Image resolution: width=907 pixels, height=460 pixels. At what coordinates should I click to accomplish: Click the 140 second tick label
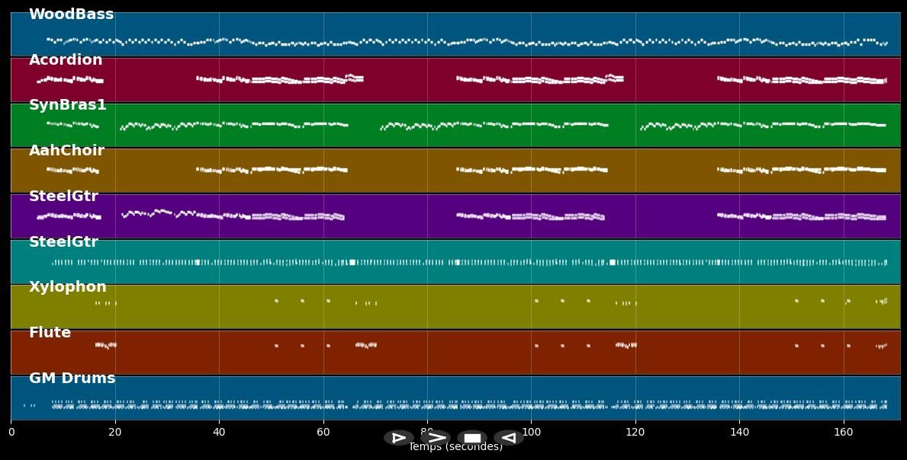pos(739,433)
